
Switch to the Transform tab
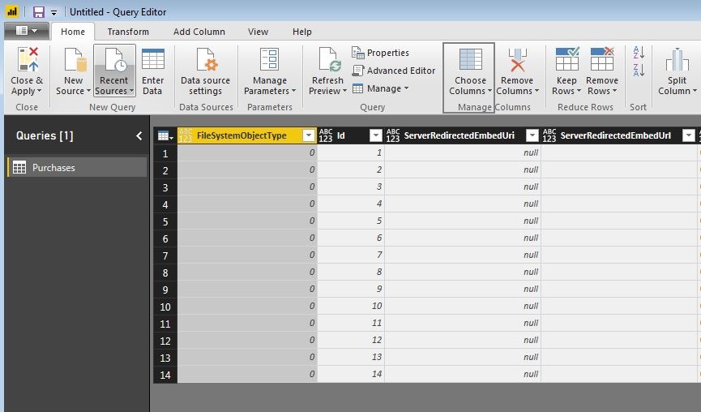(x=128, y=32)
